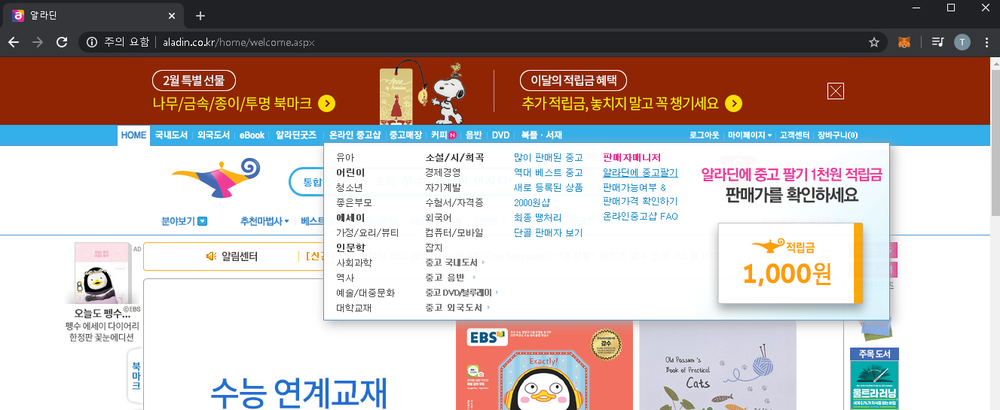The height and width of the screenshot is (410, 1000).
Task: Open the 알라딘굿즈 menu
Action: pyautogui.click(x=296, y=135)
